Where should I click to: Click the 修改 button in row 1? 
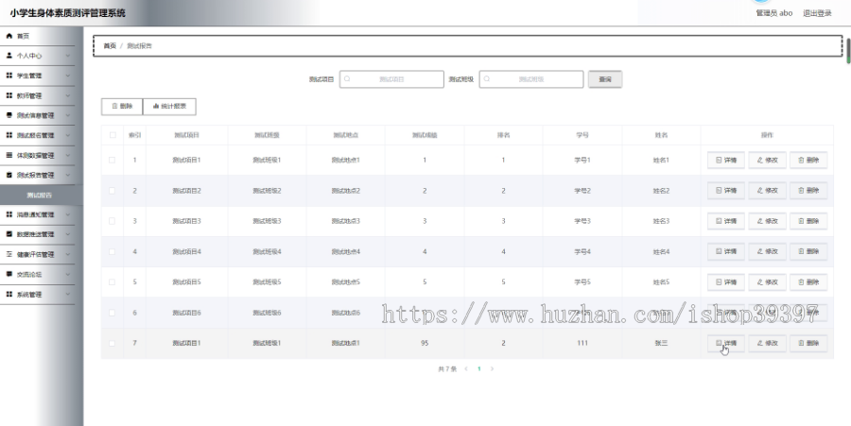coord(768,160)
